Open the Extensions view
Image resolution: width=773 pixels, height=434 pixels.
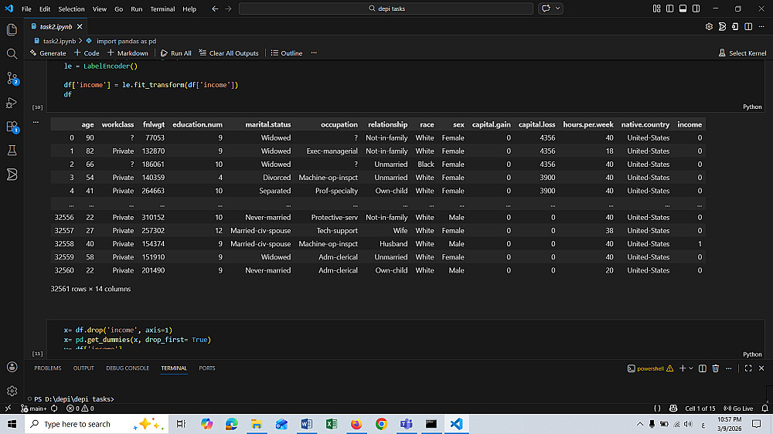12,127
